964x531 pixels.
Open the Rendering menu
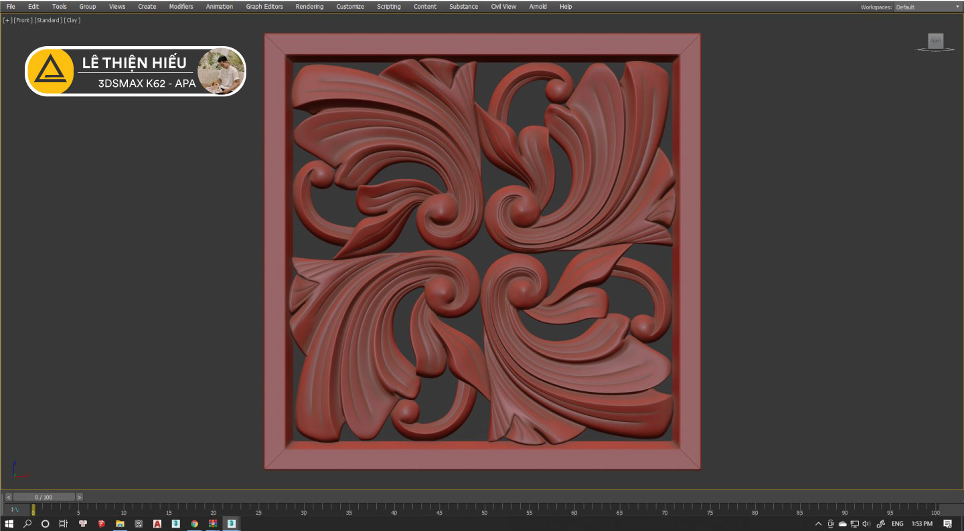click(309, 7)
